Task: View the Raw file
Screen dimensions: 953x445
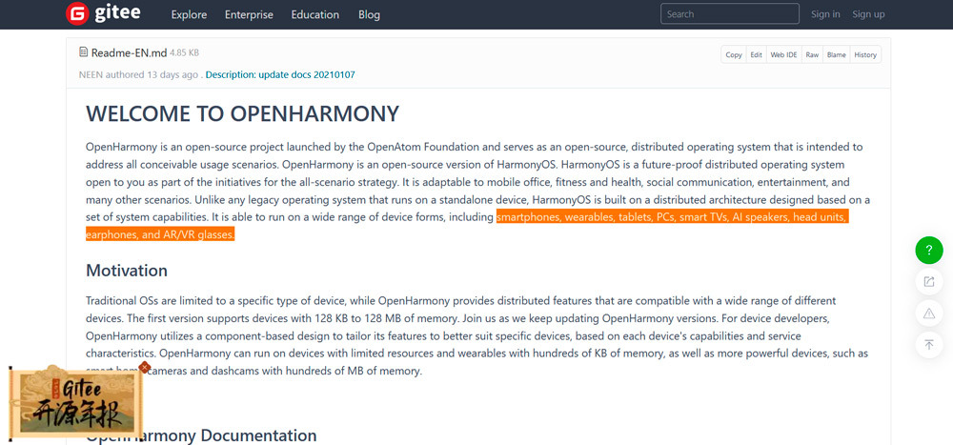Action: point(812,54)
